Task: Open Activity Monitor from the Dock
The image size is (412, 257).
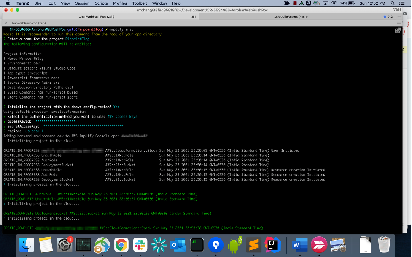Action: coord(83,244)
